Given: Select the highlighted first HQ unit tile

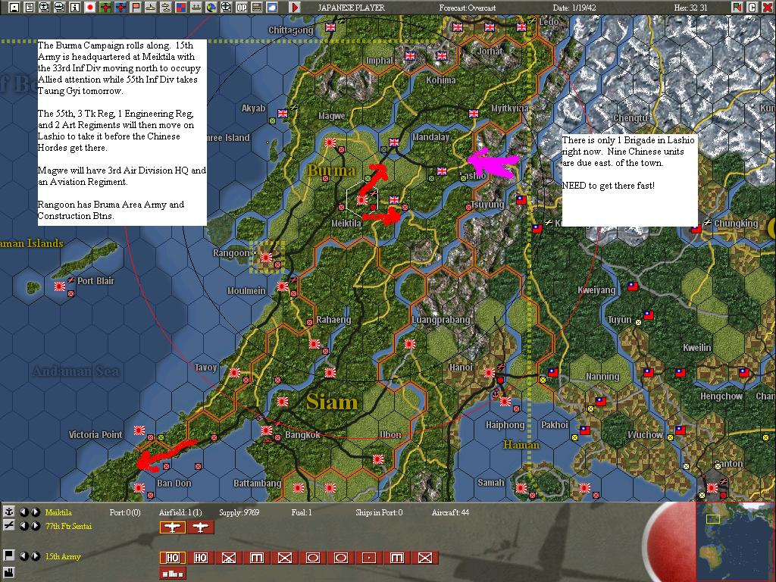Looking at the screenshot, I should coord(172,558).
